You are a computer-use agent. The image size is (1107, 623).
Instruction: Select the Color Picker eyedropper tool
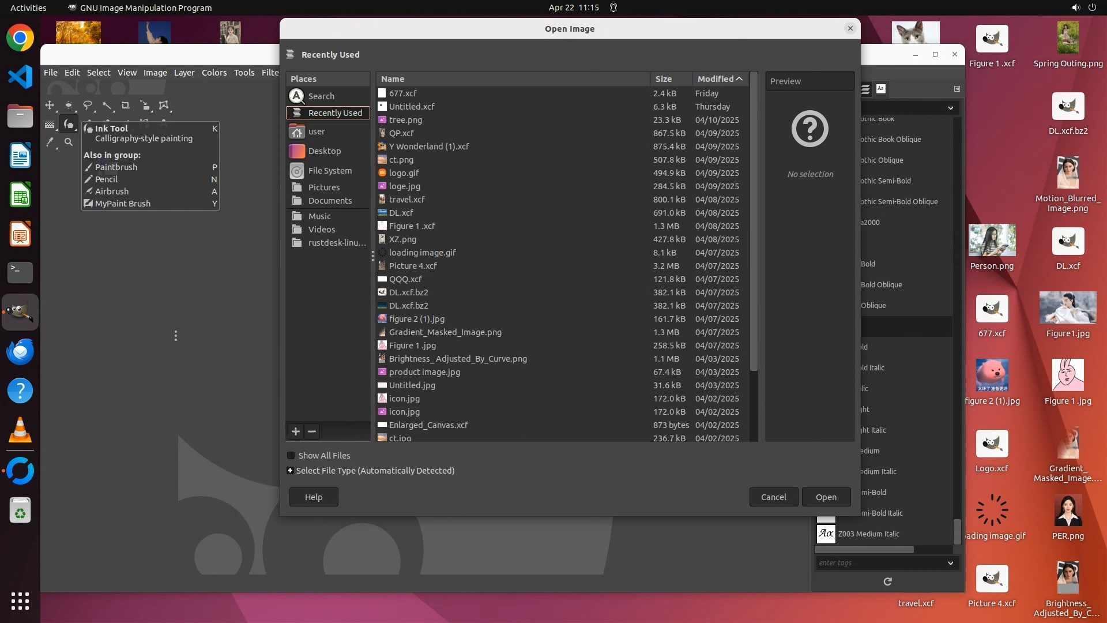pos(50,142)
